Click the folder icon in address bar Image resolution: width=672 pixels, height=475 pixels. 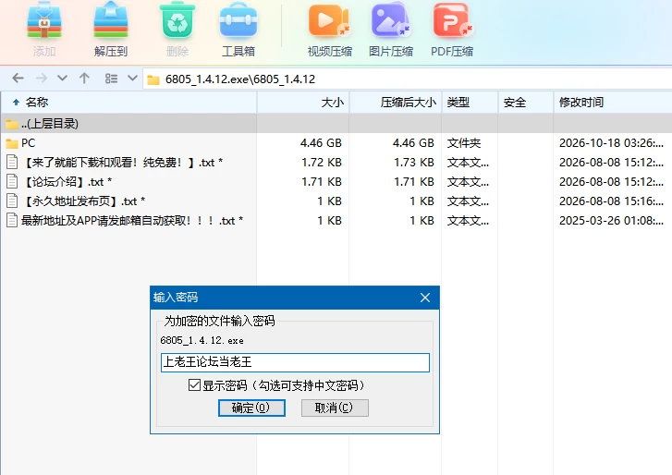(153, 79)
